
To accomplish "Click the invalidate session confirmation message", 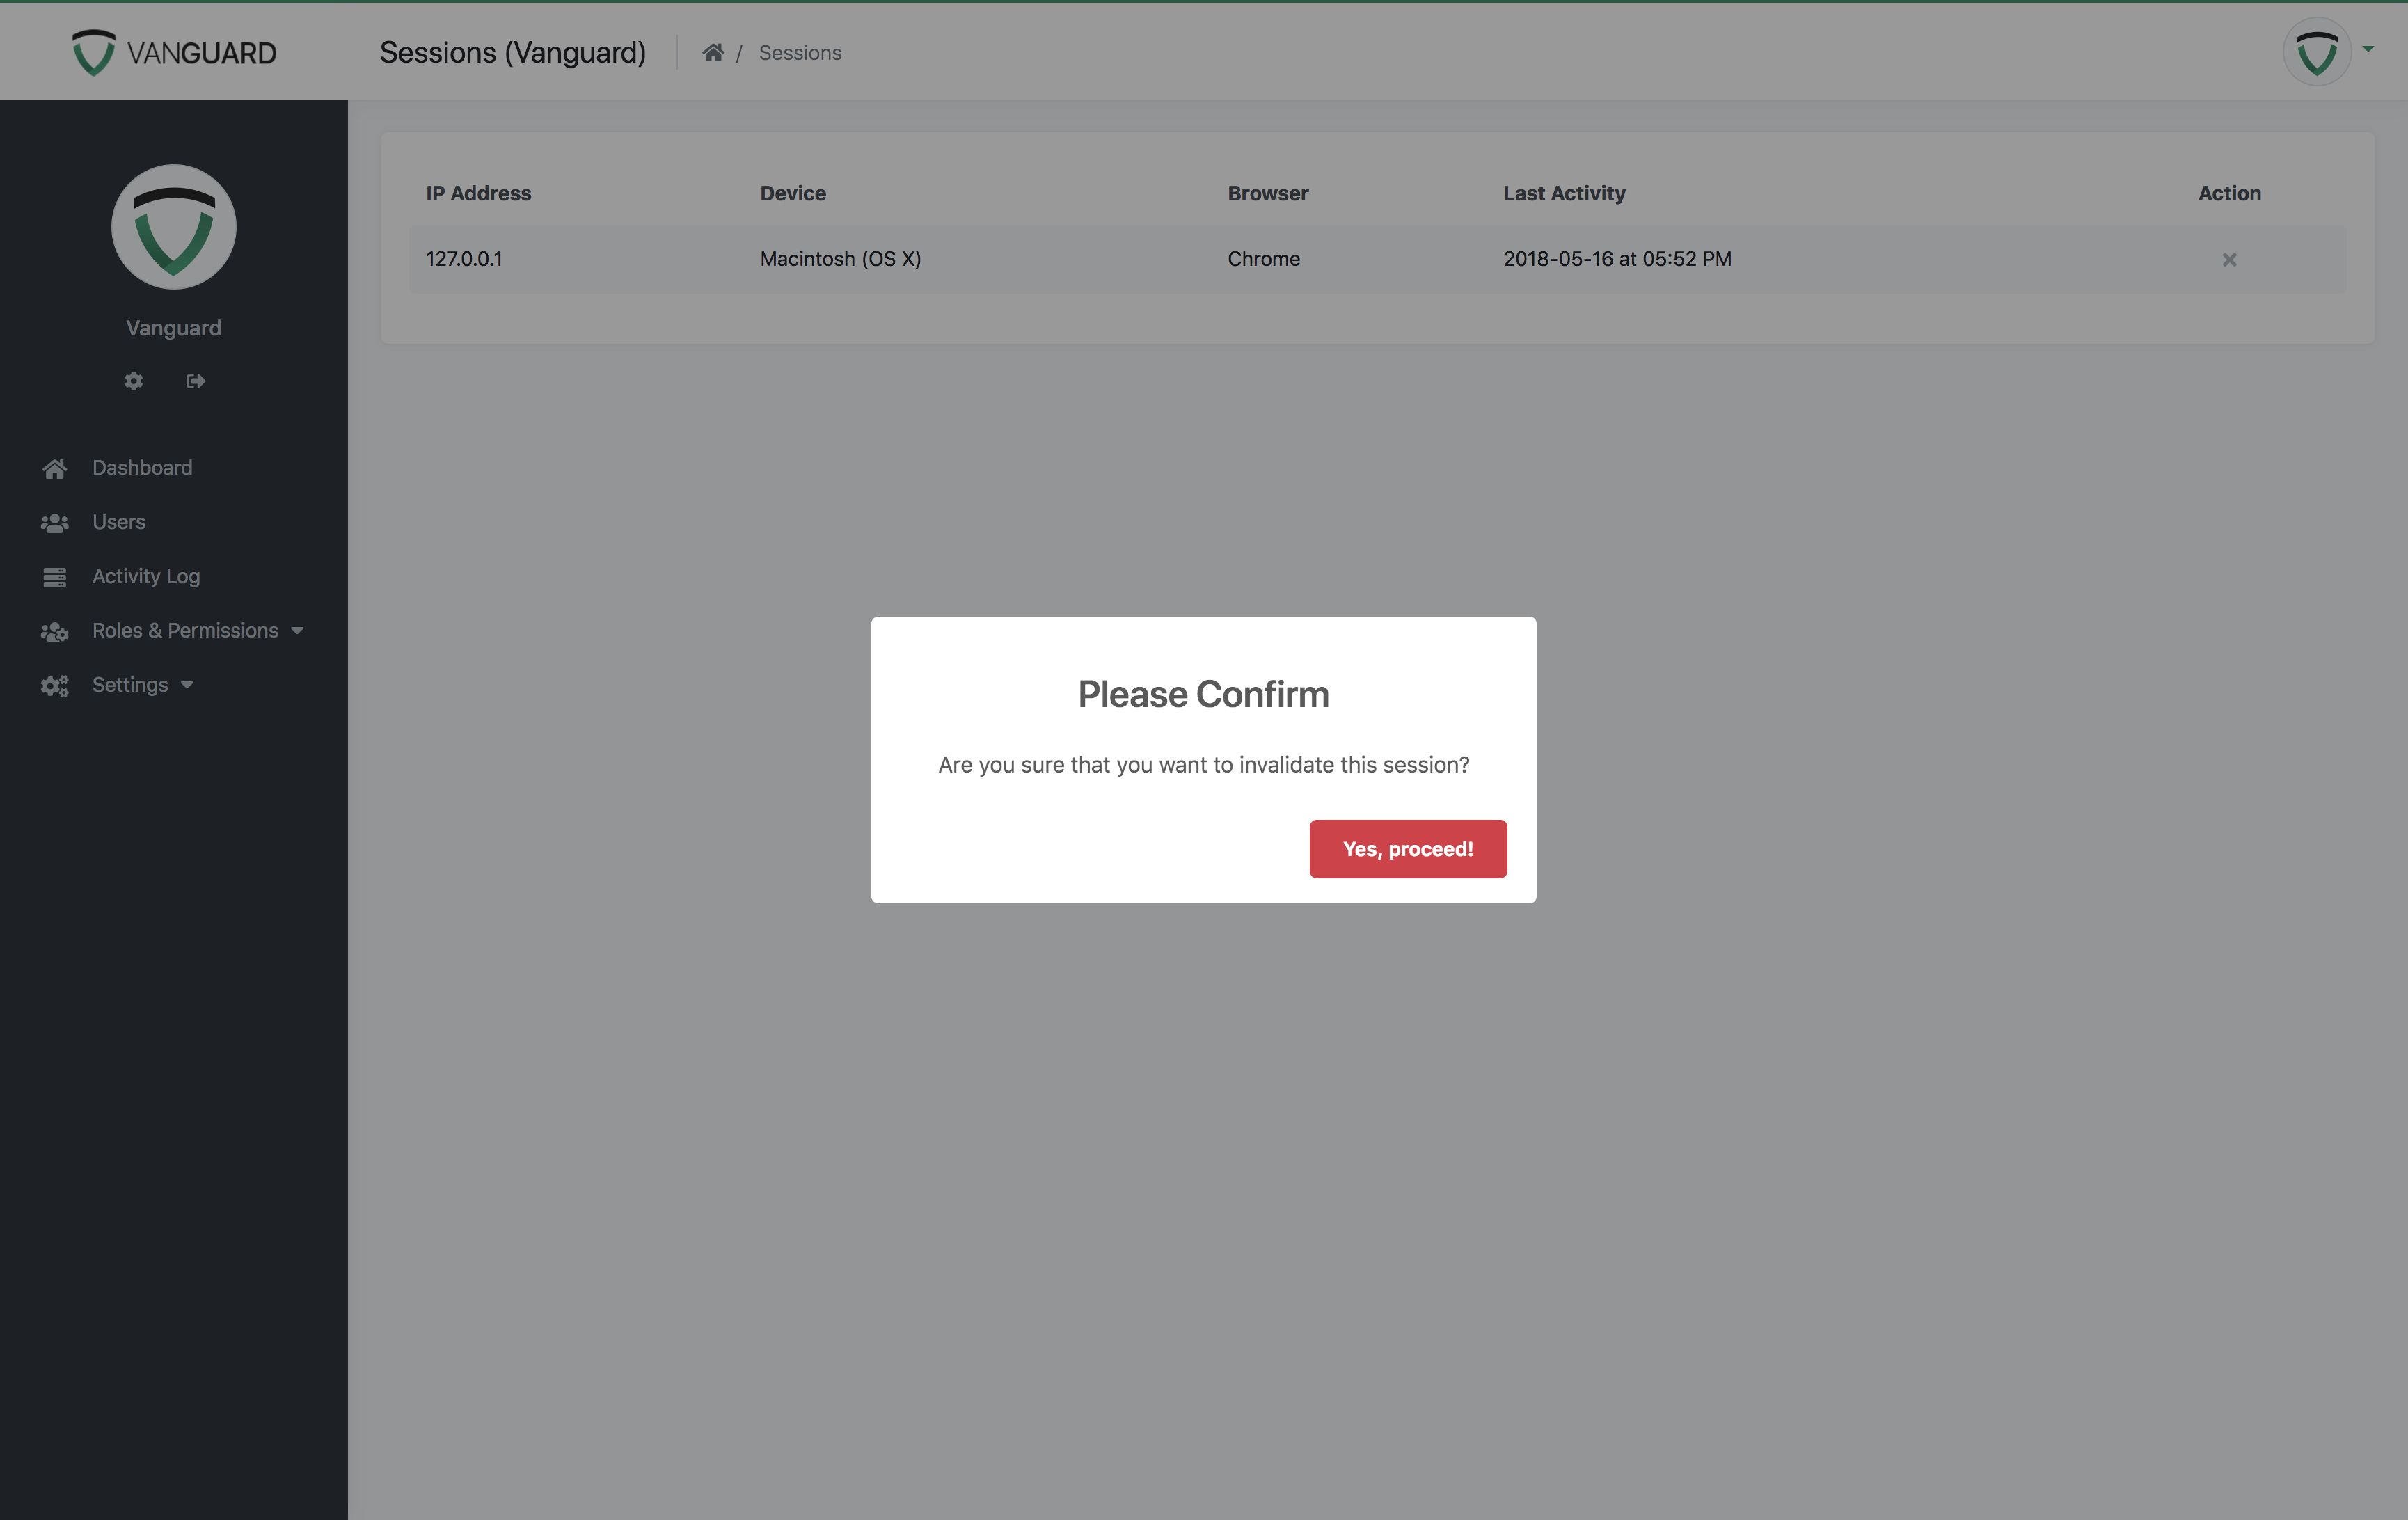I will pyautogui.click(x=1203, y=764).
